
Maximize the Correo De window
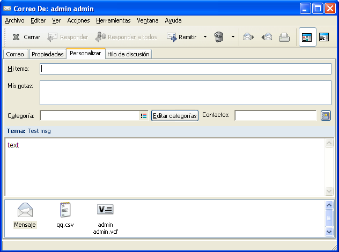[318, 9]
